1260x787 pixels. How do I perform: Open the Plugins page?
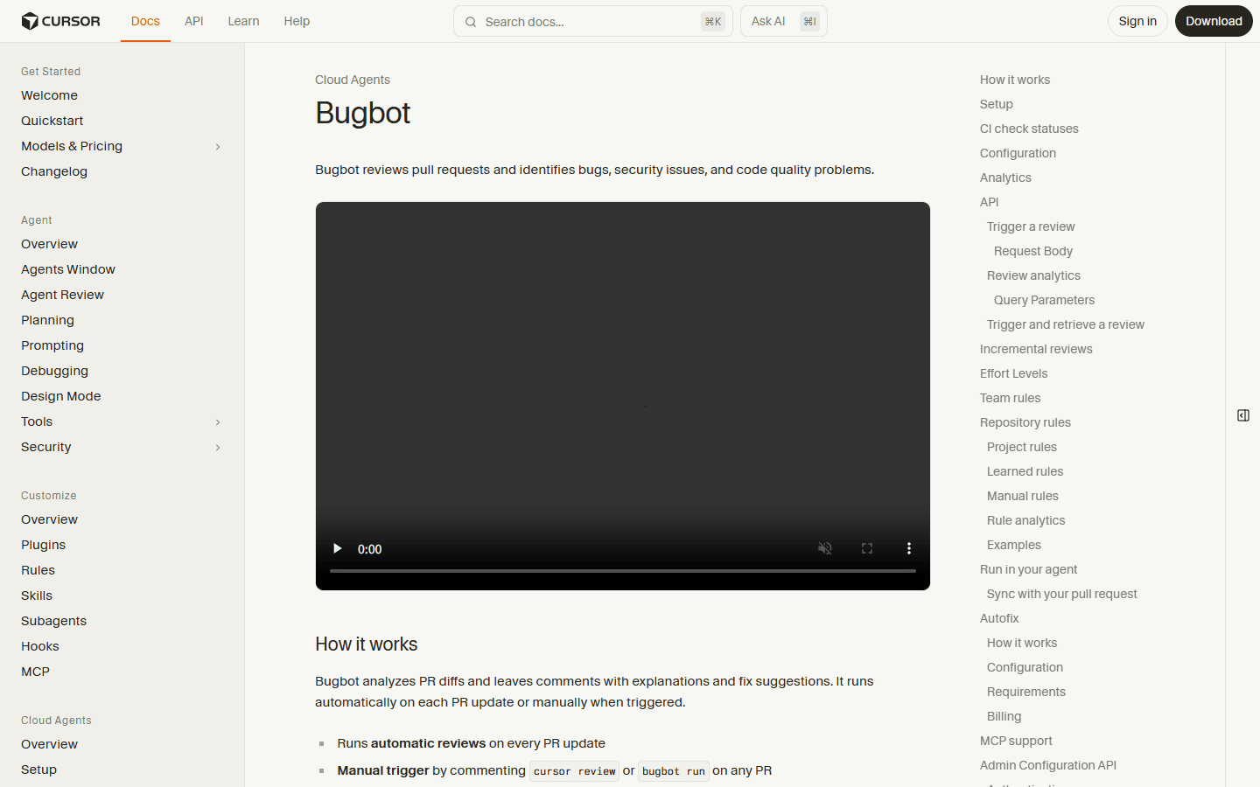(43, 545)
